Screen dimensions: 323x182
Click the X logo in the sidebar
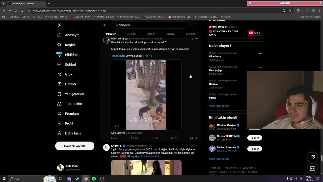(59, 25)
